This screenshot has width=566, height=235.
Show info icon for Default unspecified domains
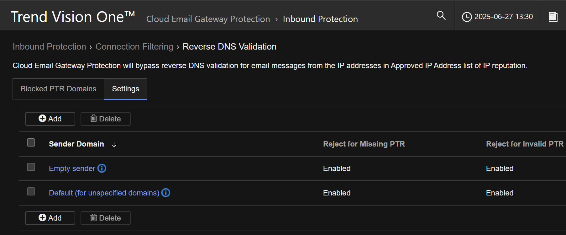166,193
